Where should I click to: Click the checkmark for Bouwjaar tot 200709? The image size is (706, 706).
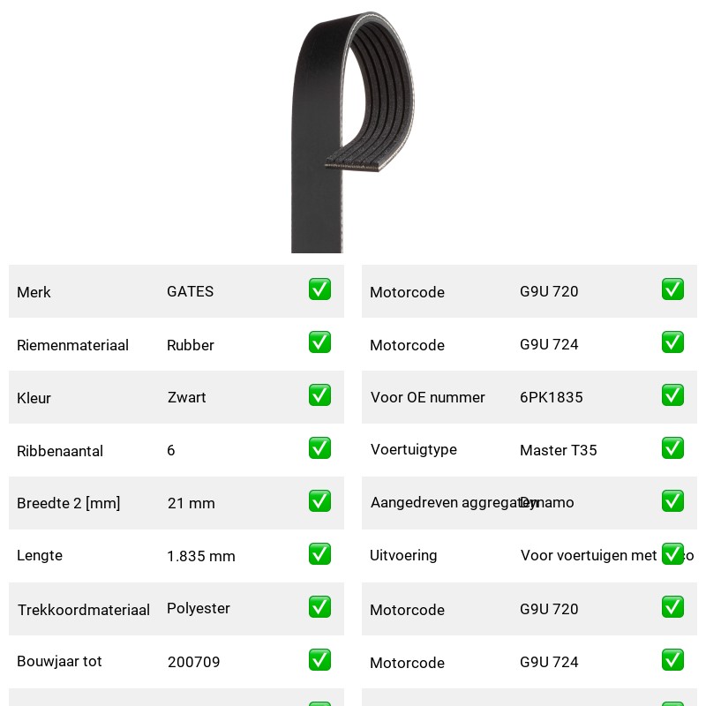[319, 659]
